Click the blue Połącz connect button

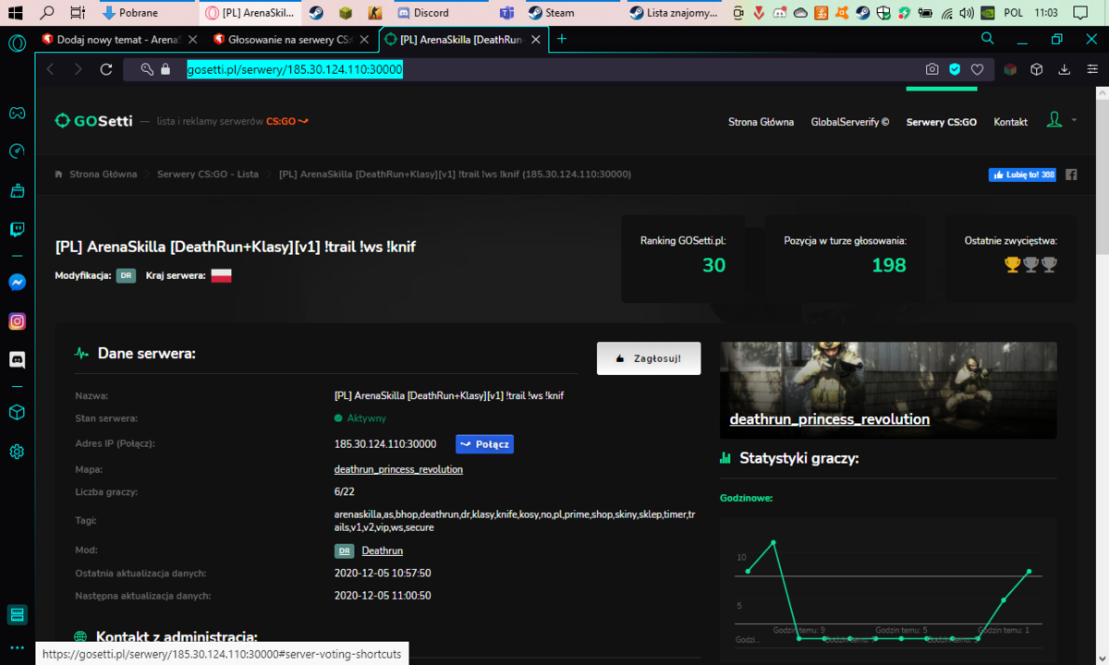click(484, 444)
